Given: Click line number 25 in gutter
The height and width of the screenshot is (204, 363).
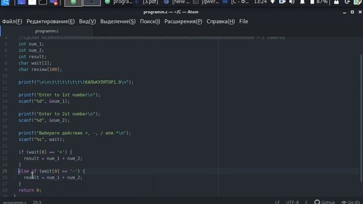Looking at the screenshot, I should pos(5,171).
